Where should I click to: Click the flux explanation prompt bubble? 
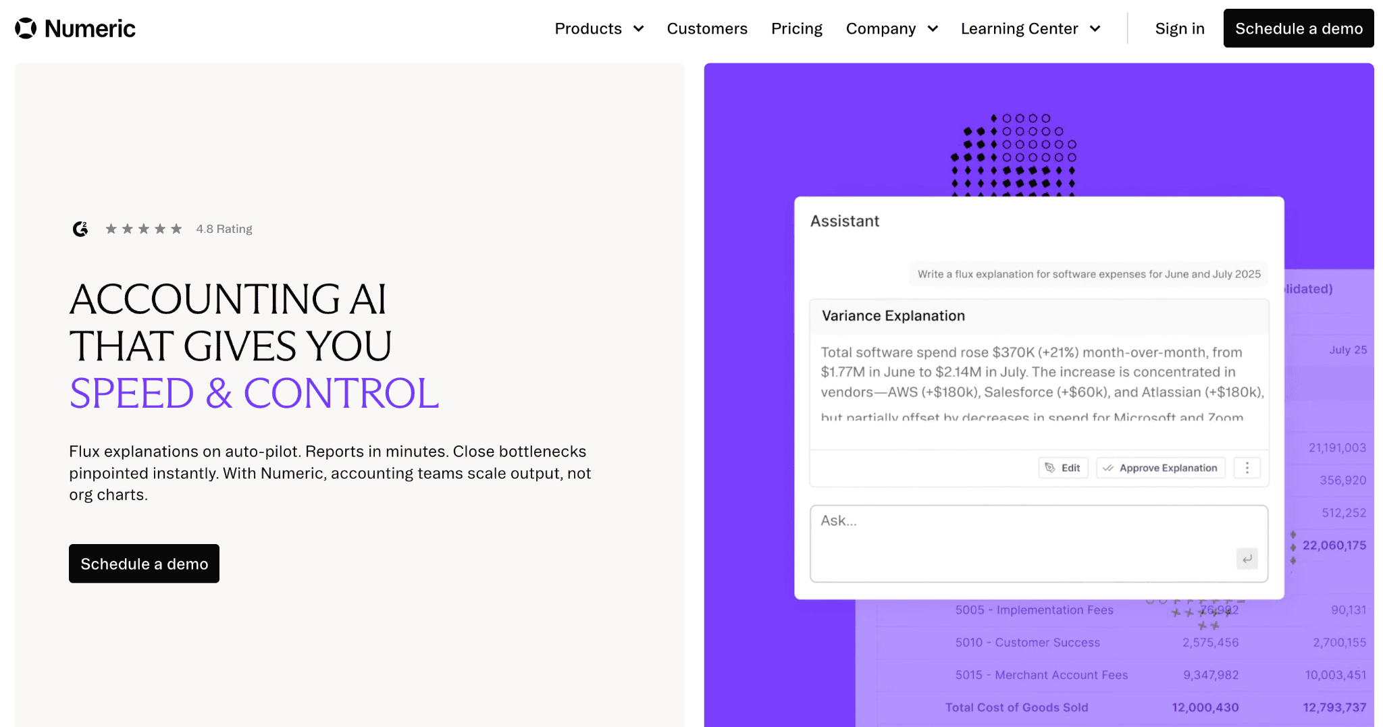click(x=1088, y=274)
